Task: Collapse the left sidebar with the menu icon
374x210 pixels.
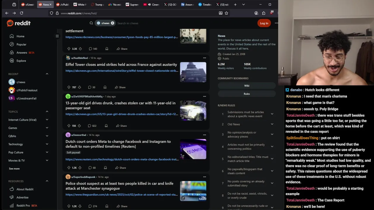Action: pyautogui.click(x=57, y=36)
